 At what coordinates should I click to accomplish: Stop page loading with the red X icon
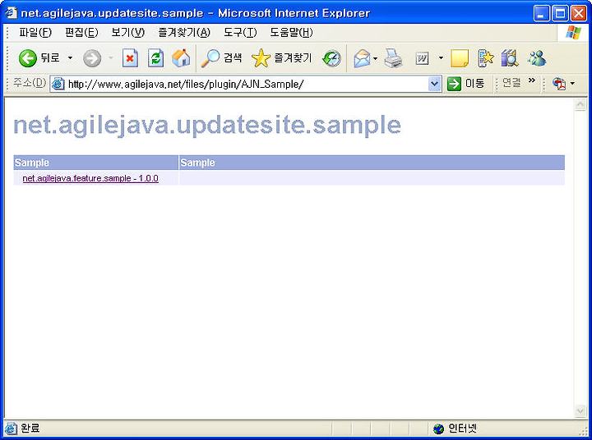click(130, 58)
